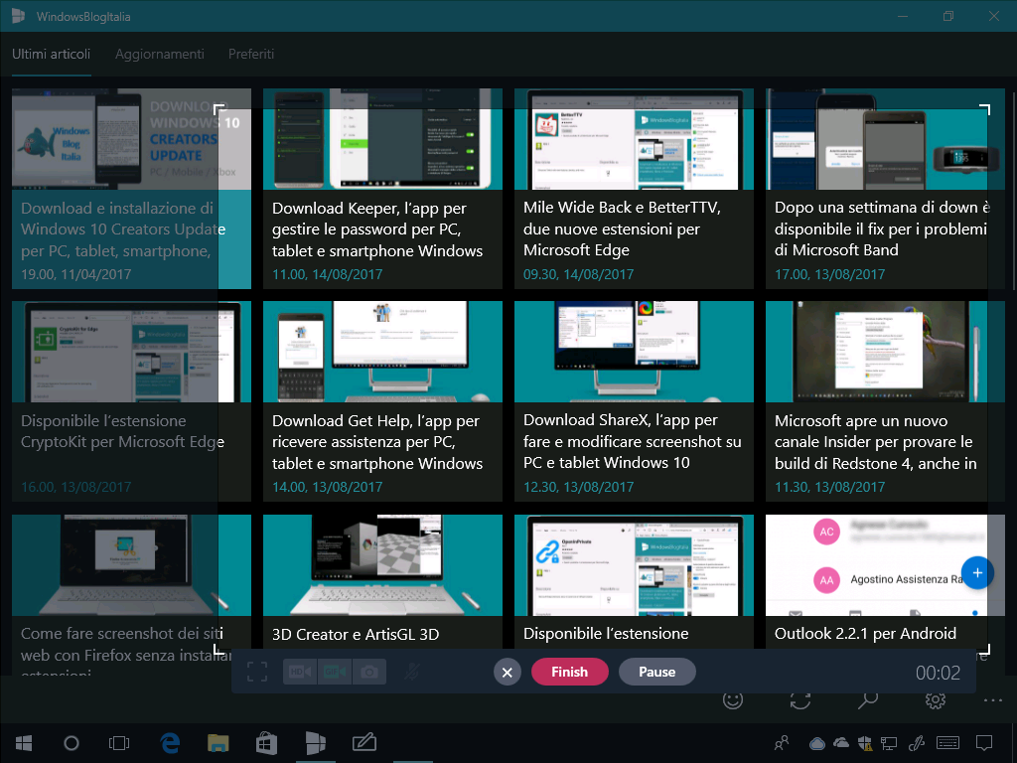
Task: Open Cortana circle on taskbar
Action: (72, 743)
